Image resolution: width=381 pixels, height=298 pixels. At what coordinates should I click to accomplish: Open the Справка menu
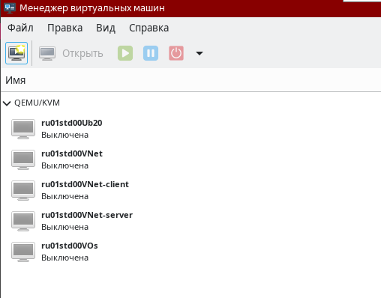pyautogui.click(x=148, y=28)
